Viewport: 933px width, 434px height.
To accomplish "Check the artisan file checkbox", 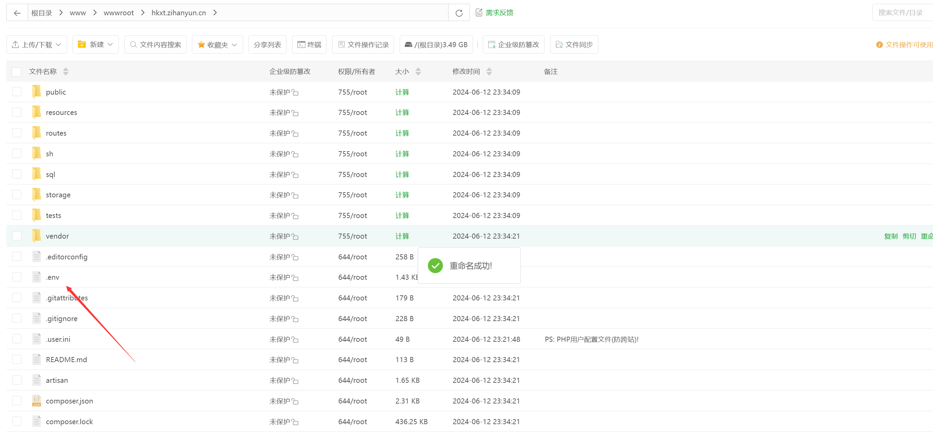I will tap(17, 380).
